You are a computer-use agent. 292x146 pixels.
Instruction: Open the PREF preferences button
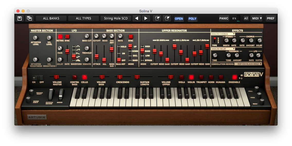271,18
